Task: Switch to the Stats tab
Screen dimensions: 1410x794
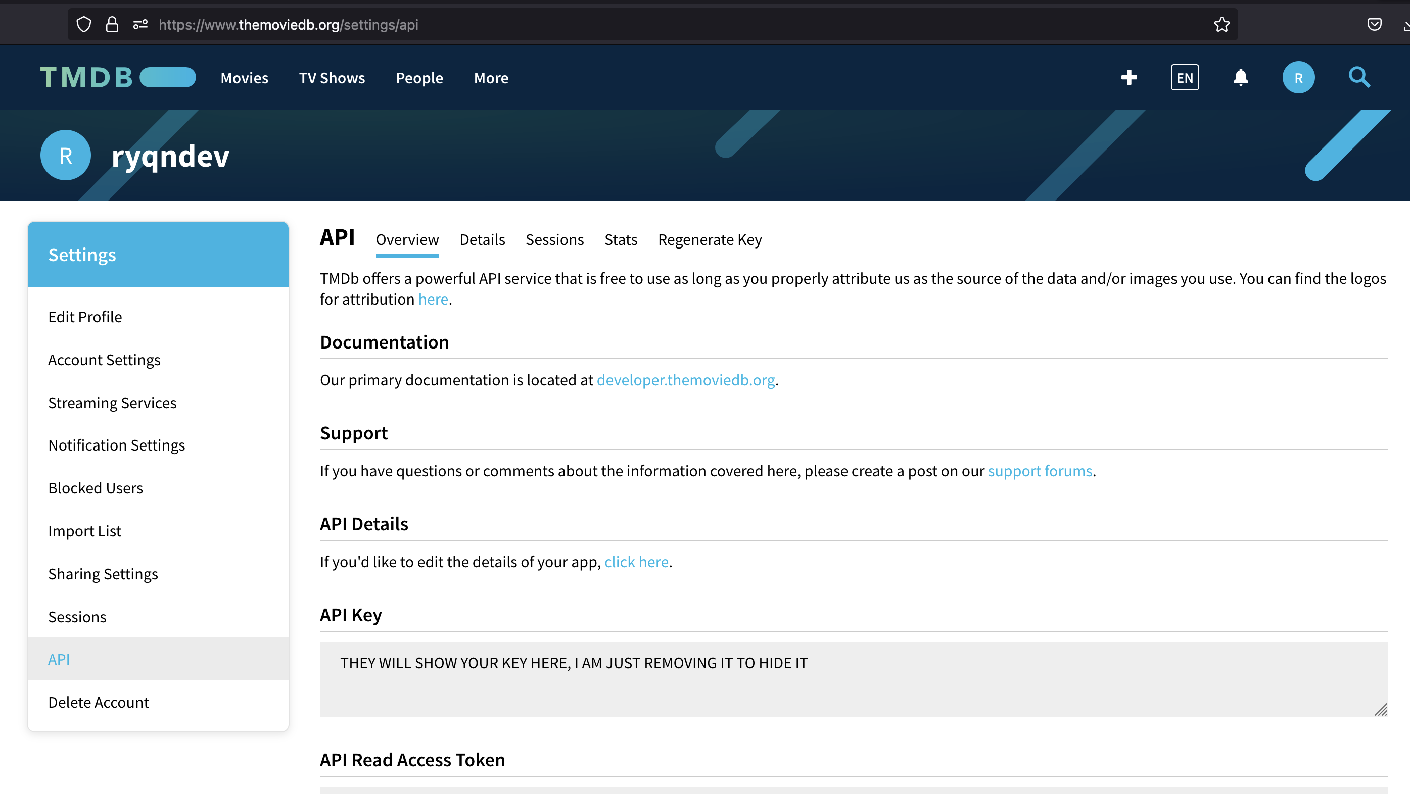Action: 621,240
